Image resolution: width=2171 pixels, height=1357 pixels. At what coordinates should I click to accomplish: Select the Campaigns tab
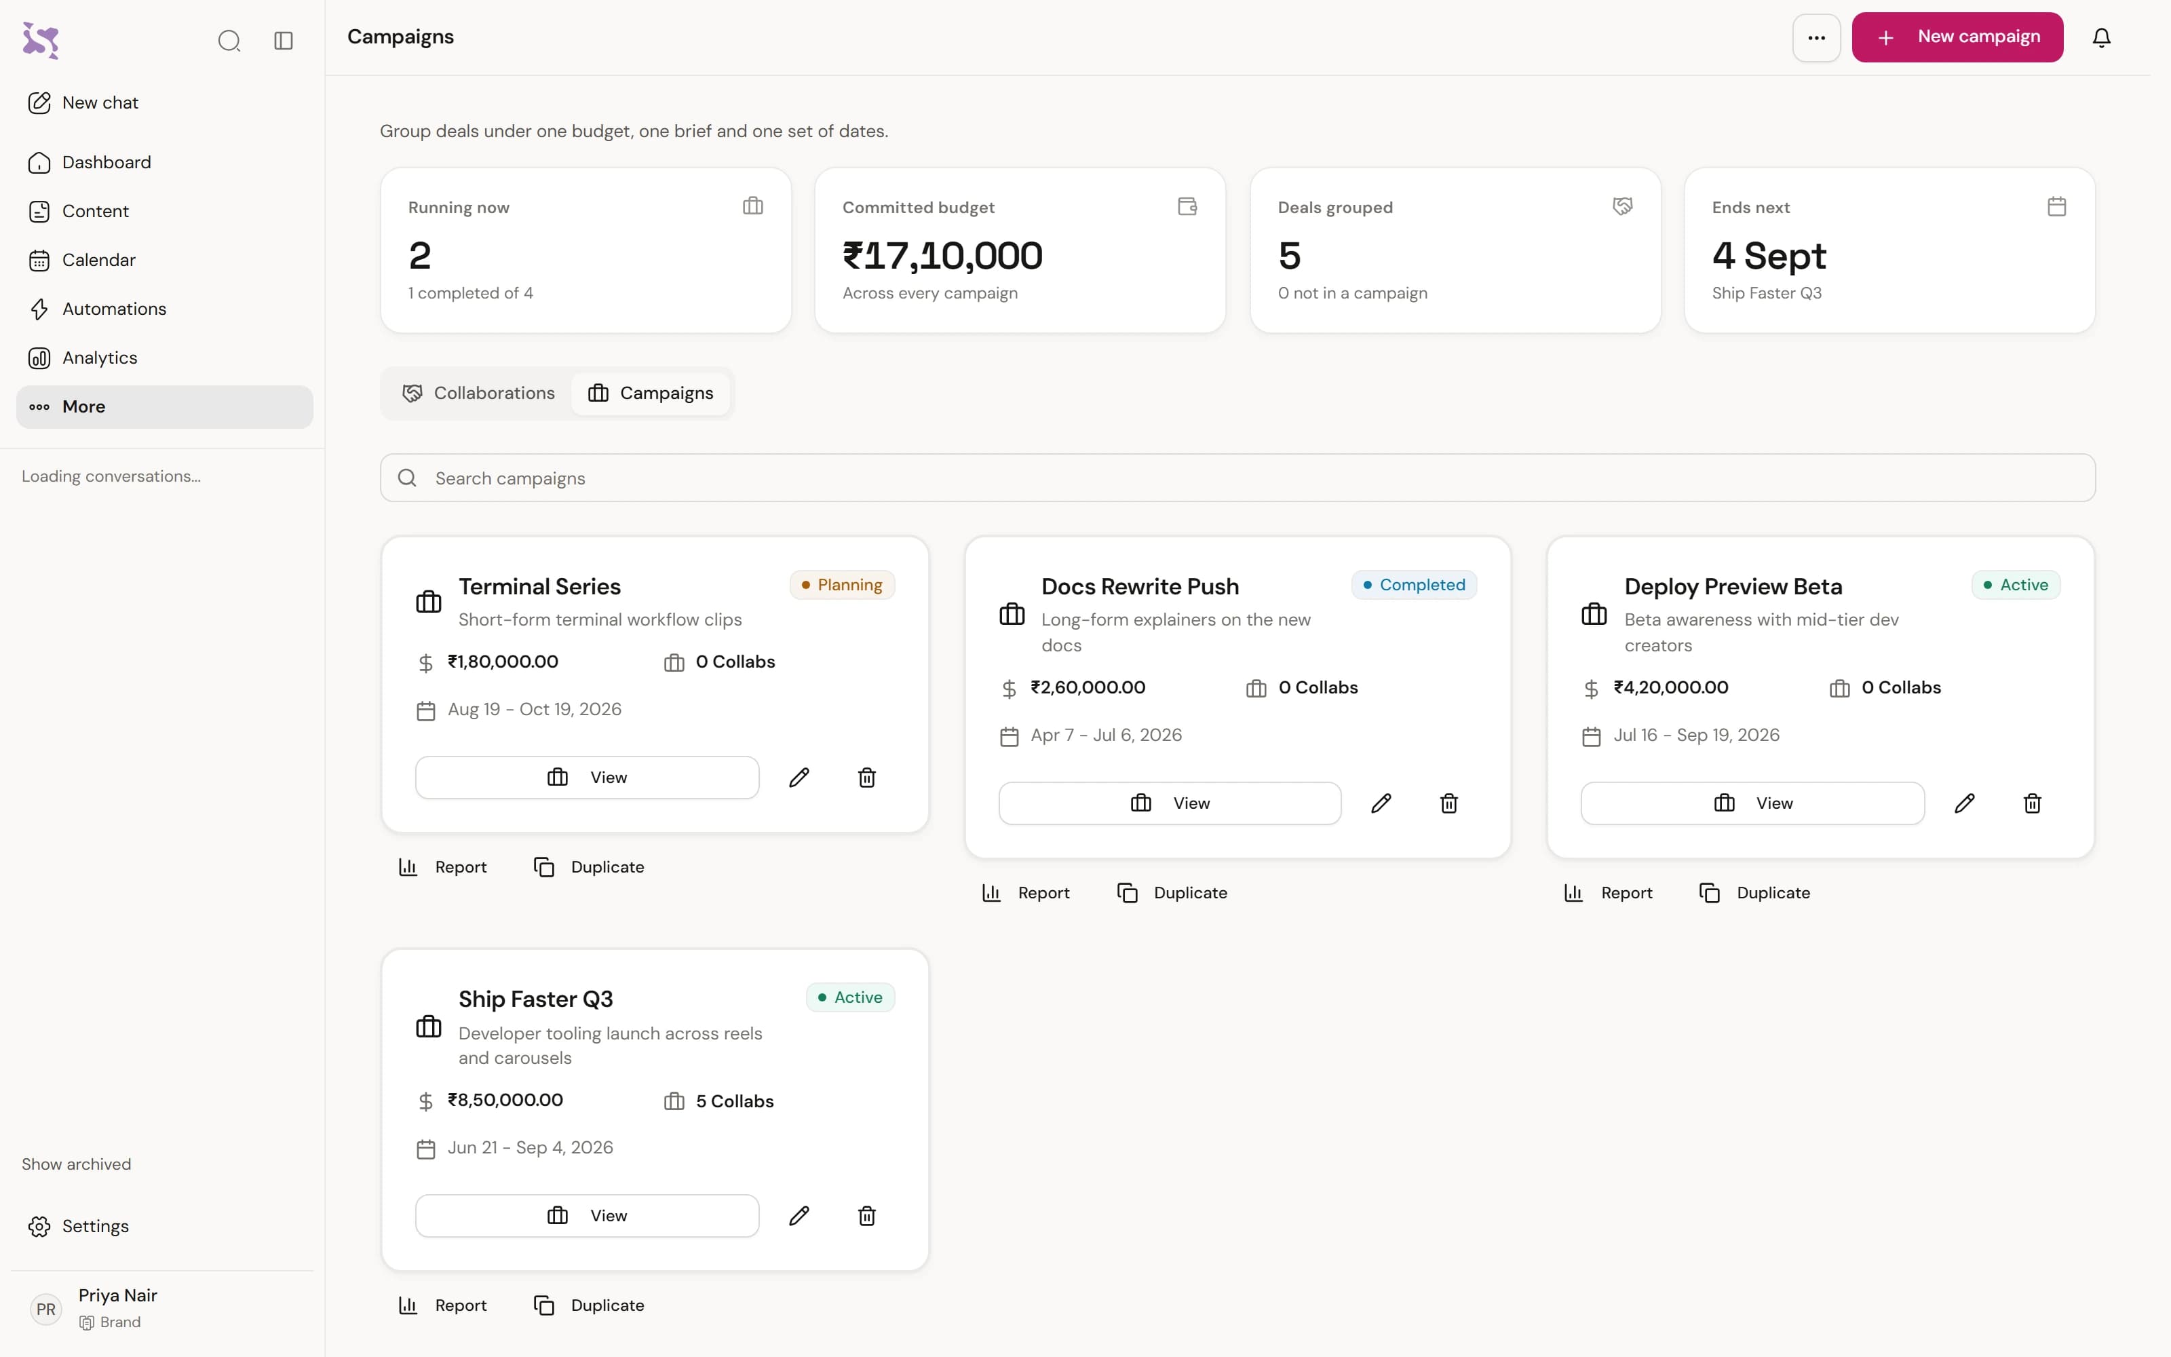tap(651, 393)
